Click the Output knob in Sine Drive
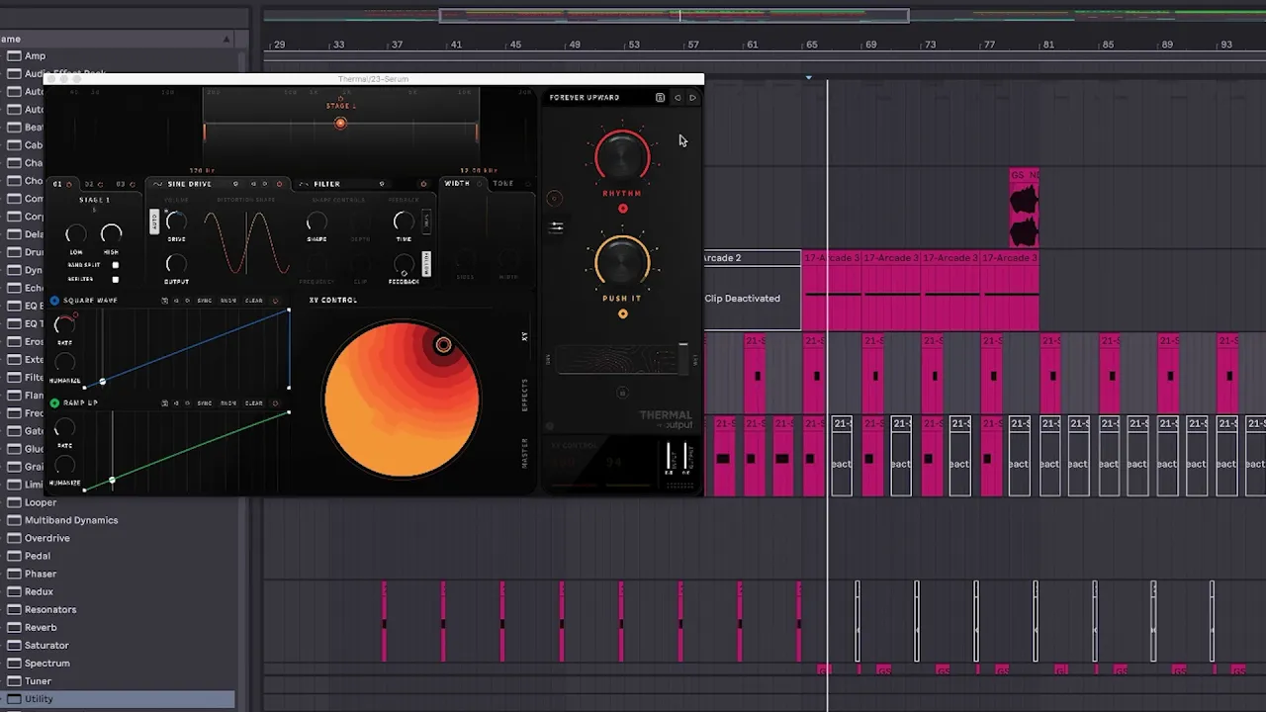 [x=176, y=264]
